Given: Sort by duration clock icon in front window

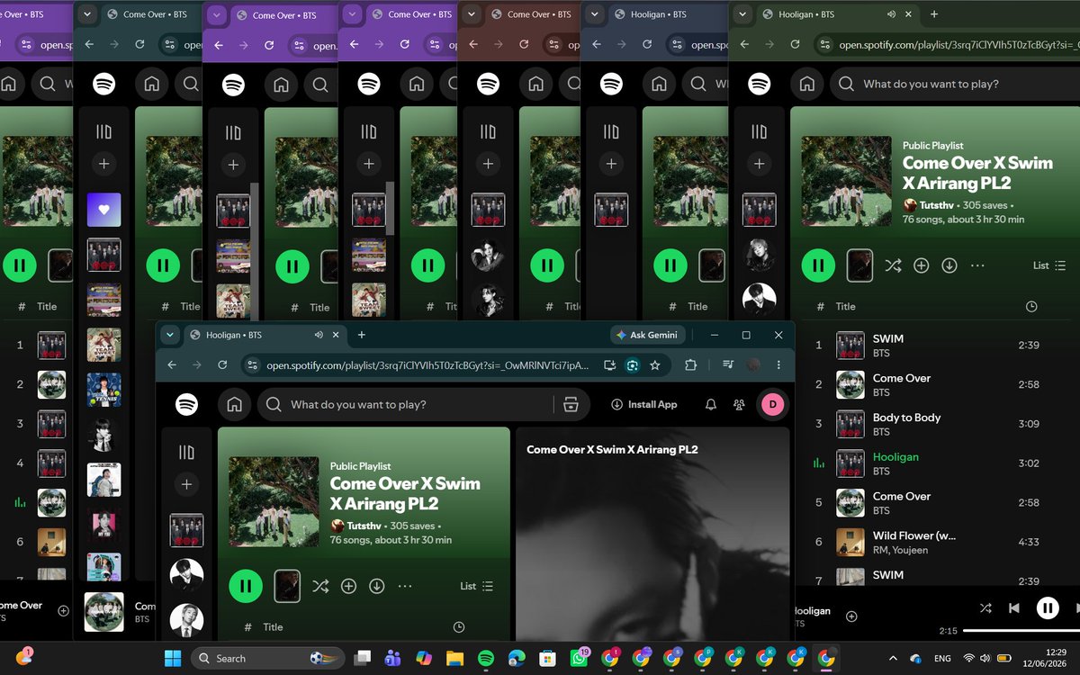Looking at the screenshot, I should coord(459,627).
